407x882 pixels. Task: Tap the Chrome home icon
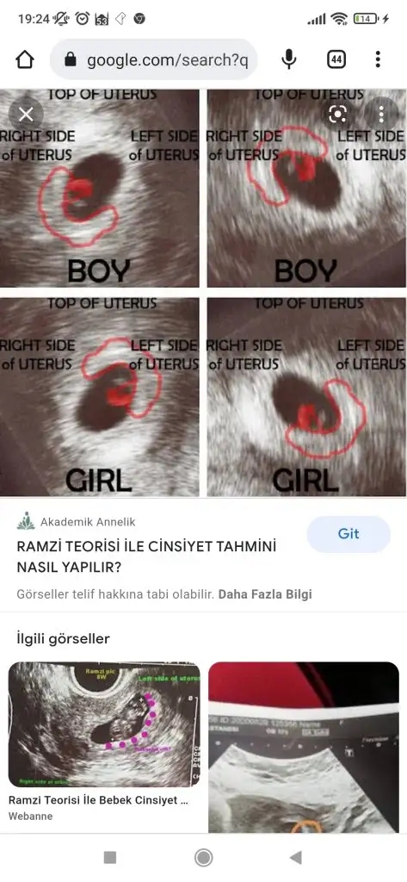(25, 59)
